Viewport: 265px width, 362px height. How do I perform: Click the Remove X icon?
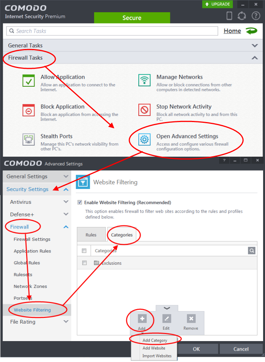tap(191, 319)
